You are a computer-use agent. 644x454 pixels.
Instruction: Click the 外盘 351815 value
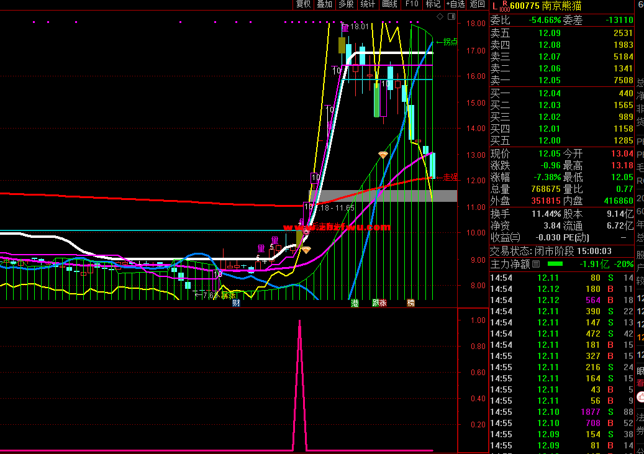coord(545,201)
